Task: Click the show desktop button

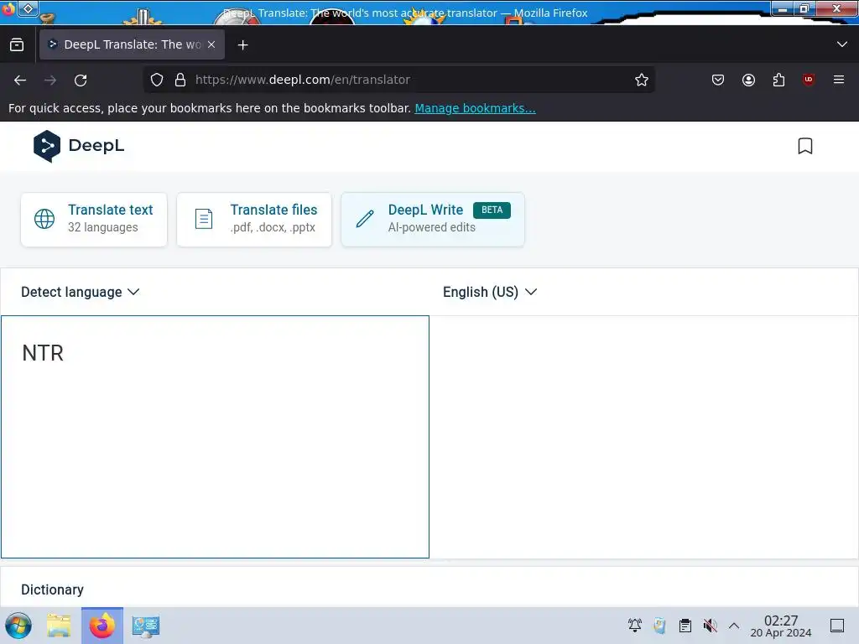Action: (837, 626)
